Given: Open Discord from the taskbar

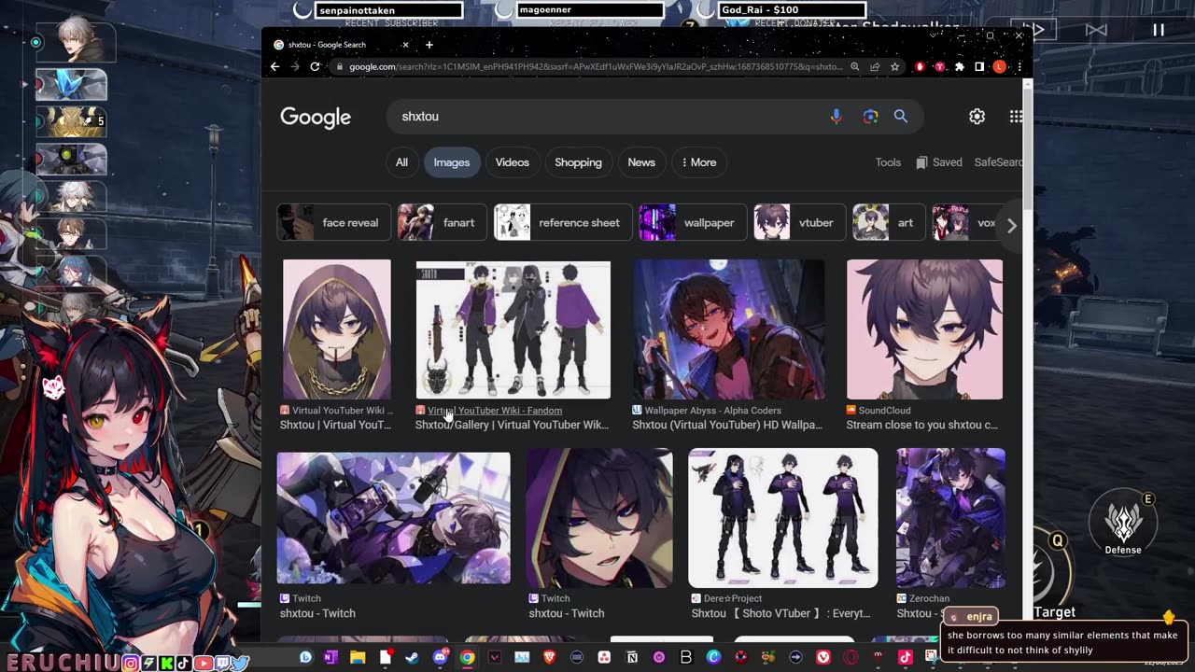Looking at the screenshot, I should [x=440, y=658].
